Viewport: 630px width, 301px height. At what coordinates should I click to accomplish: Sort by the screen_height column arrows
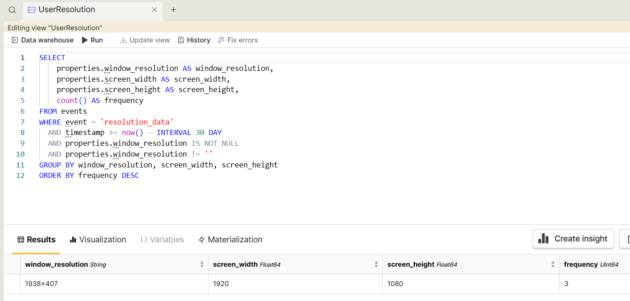pyautogui.click(x=553, y=264)
